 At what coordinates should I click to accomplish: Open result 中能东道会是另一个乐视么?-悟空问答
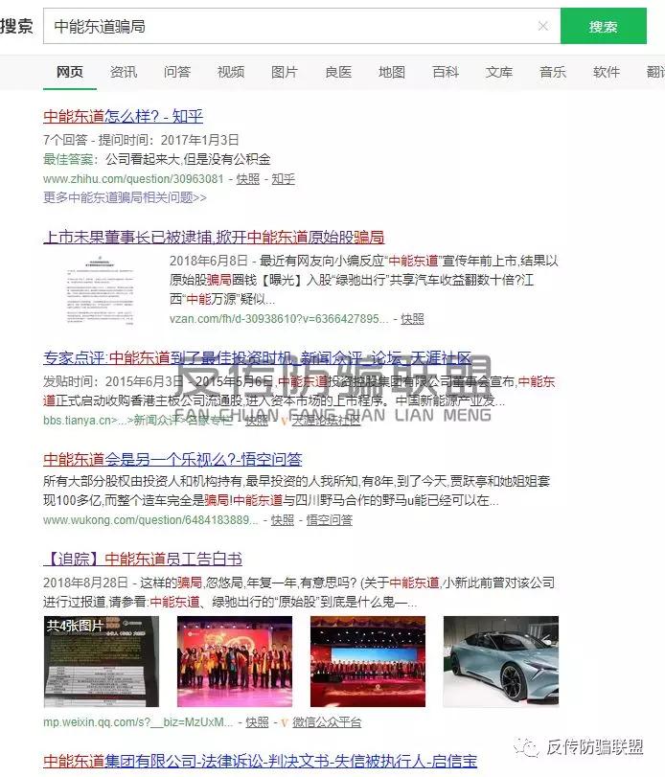point(172,459)
